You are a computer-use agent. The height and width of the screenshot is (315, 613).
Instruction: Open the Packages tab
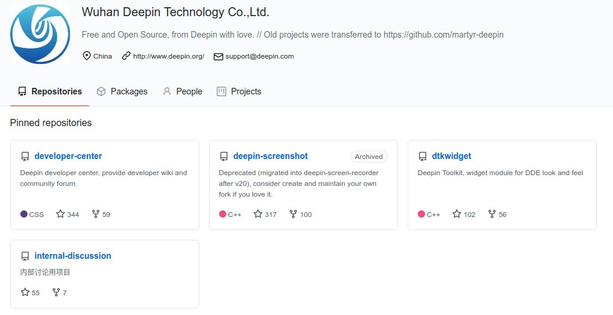pyautogui.click(x=122, y=91)
